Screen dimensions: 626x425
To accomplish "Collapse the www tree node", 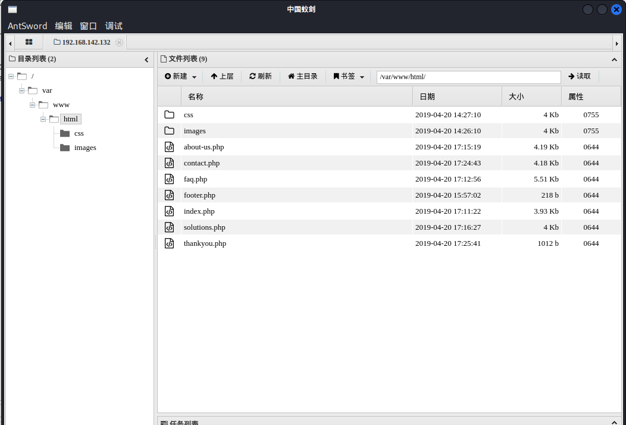I will click(x=32, y=105).
